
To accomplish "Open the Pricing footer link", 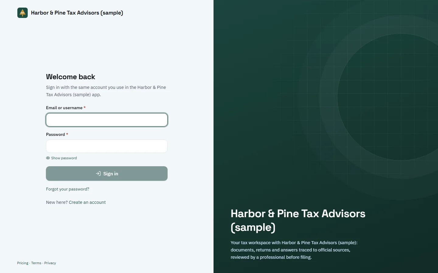I will (23, 263).
